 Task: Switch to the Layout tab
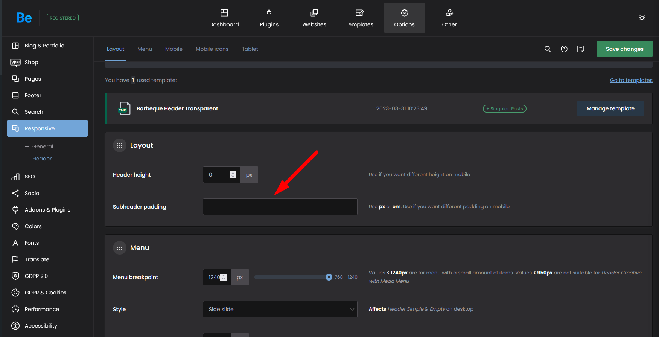click(116, 49)
